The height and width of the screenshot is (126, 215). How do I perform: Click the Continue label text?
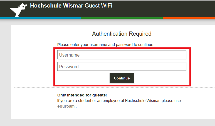click(x=122, y=78)
